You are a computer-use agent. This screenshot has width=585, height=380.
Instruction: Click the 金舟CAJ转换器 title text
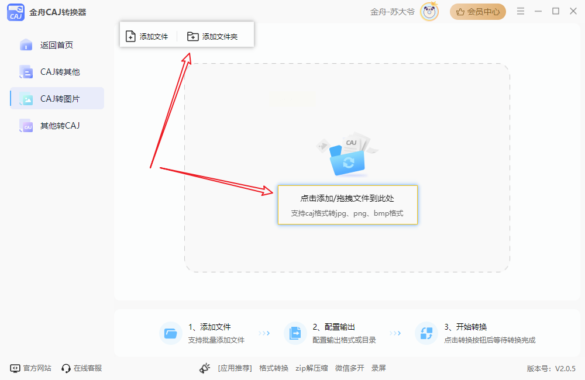click(58, 12)
